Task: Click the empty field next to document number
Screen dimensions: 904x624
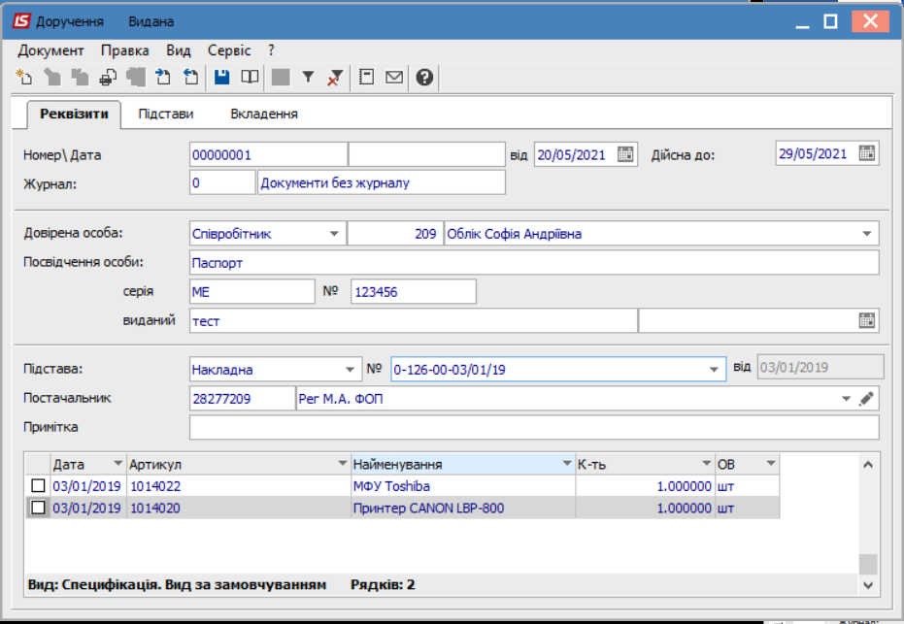Action: point(426,154)
